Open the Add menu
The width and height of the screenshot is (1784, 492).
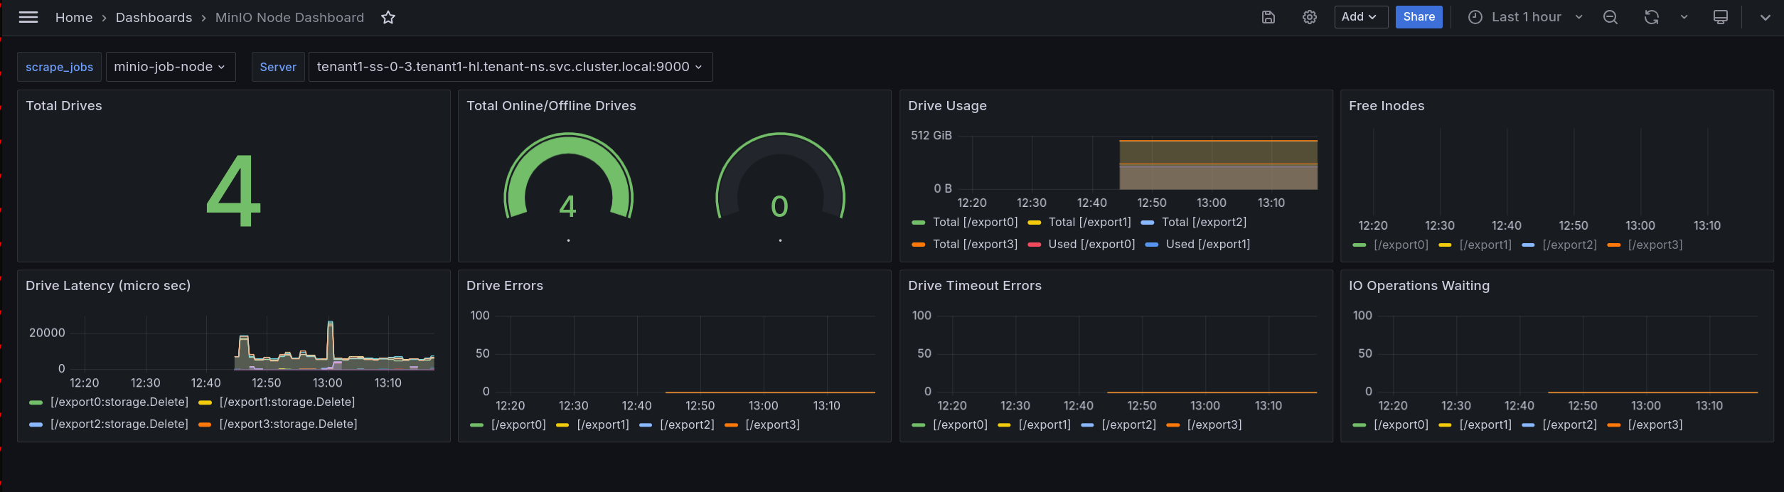click(1360, 17)
